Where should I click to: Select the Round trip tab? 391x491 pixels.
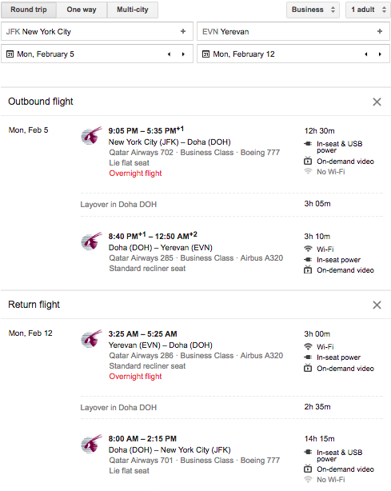(x=29, y=10)
